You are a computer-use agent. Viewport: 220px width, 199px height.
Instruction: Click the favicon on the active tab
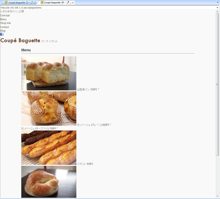coord(42,2)
